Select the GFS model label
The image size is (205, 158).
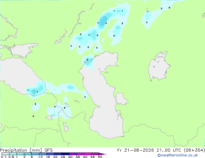49,150
